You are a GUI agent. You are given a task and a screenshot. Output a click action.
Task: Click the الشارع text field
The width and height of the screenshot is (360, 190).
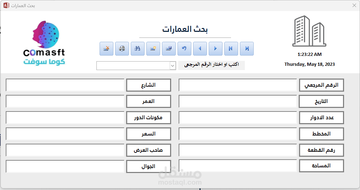point(65,85)
